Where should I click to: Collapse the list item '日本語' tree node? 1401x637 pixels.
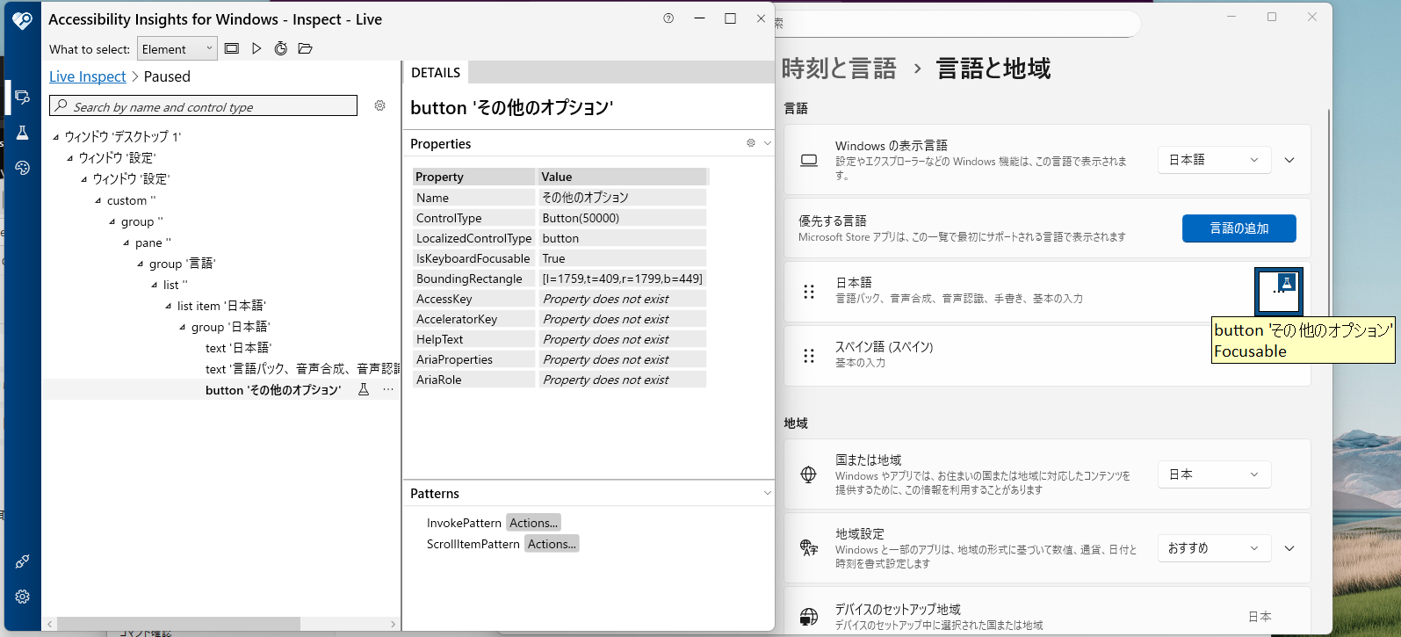(169, 306)
